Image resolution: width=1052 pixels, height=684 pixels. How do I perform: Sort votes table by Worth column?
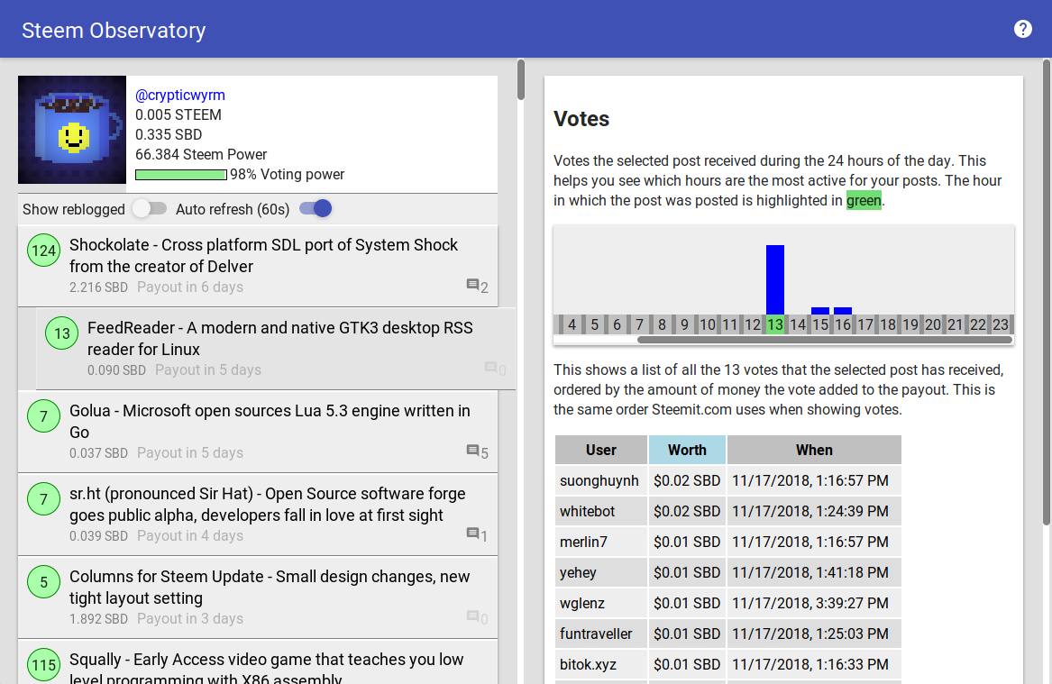tap(687, 450)
